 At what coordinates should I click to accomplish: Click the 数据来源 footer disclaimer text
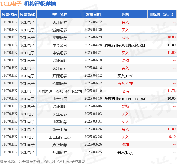pyautogui.click(x=42, y=162)
